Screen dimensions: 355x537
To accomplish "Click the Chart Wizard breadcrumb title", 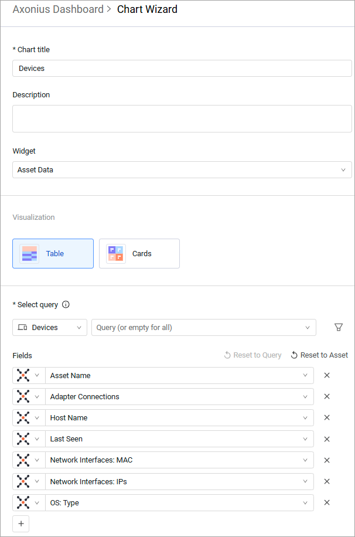I will coord(147,9).
